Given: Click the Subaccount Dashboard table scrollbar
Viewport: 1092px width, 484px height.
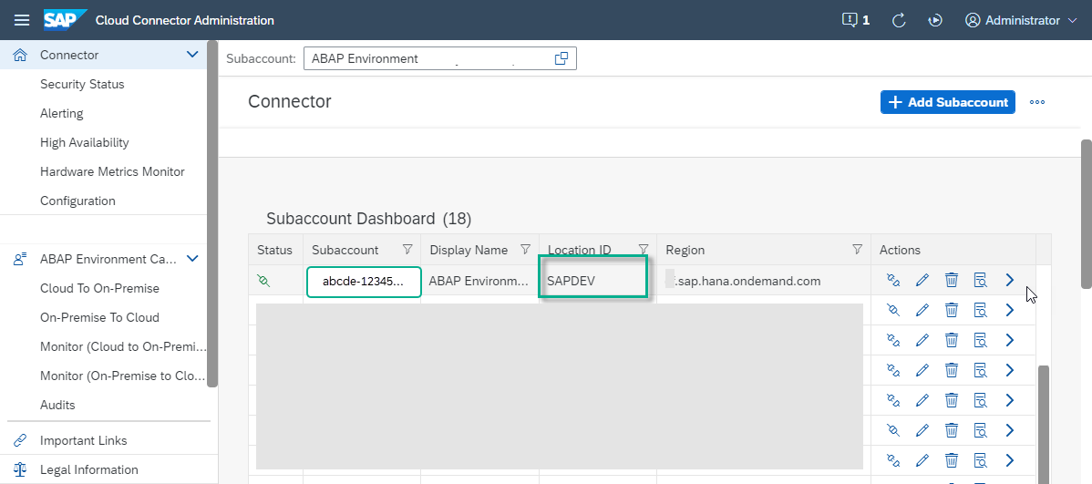Looking at the screenshot, I should pos(1044,425).
